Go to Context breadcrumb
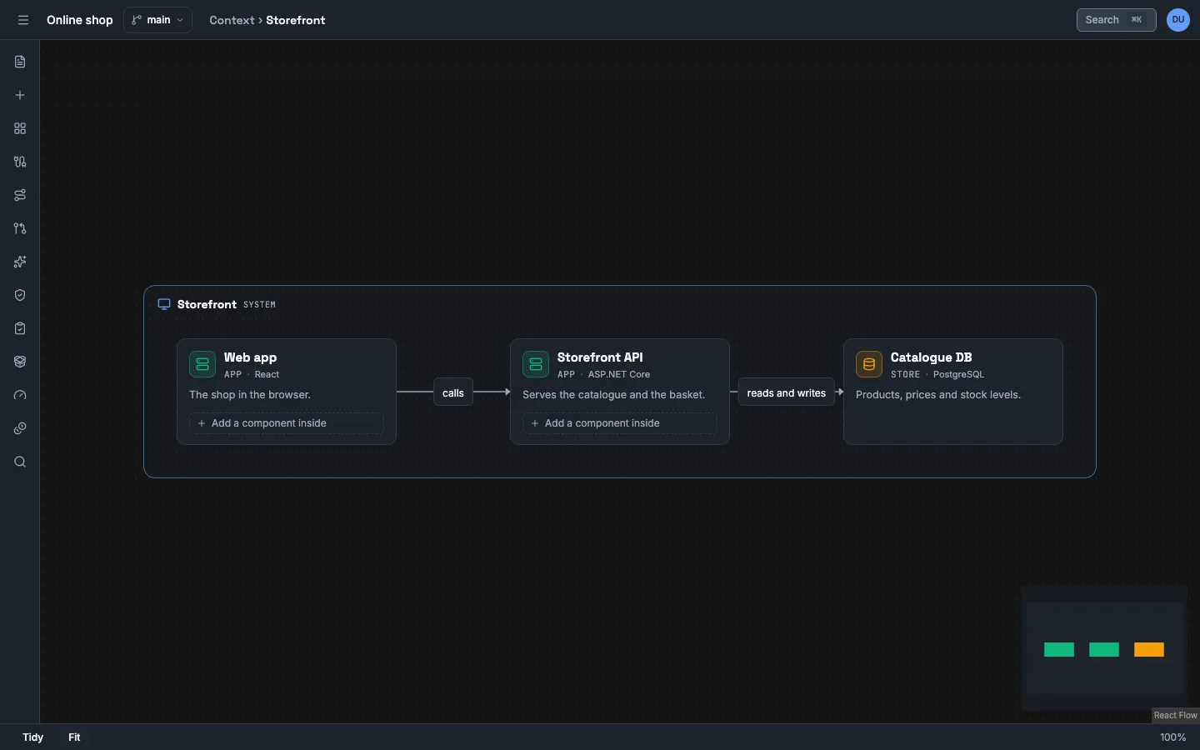 [232, 20]
